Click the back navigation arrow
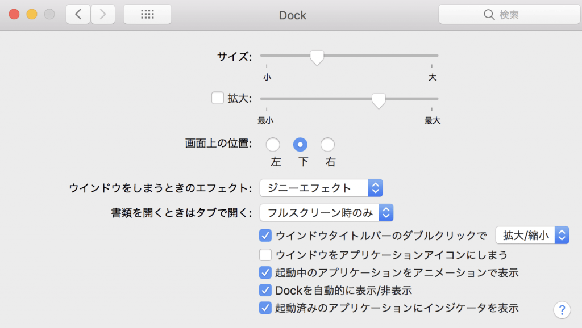 78,14
